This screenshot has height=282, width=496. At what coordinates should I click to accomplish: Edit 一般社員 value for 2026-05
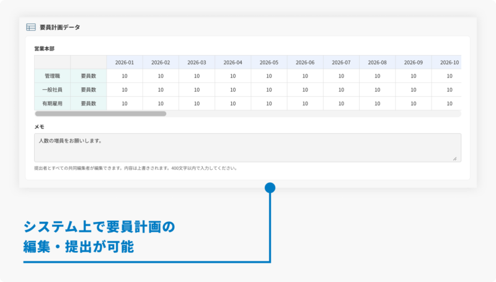tap(269, 90)
